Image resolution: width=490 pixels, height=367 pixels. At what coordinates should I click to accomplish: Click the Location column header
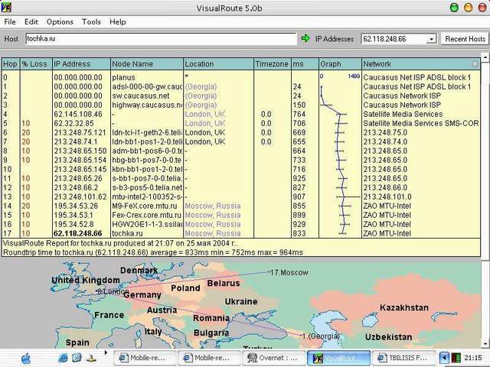click(218, 64)
